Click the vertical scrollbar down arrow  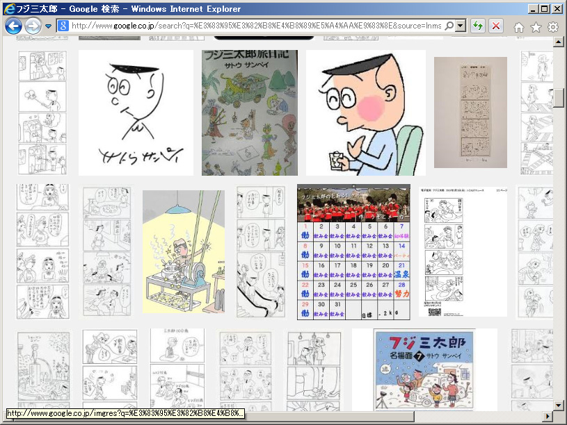click(x=558, y=406)
